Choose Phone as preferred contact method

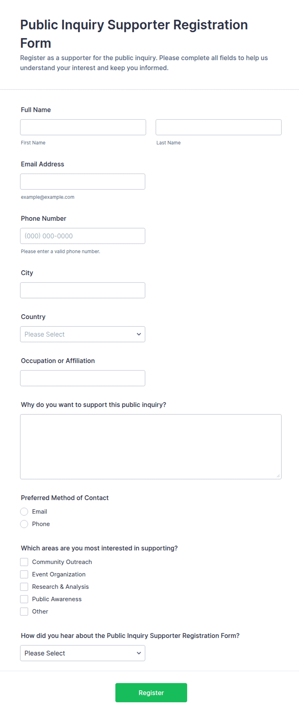24,524
